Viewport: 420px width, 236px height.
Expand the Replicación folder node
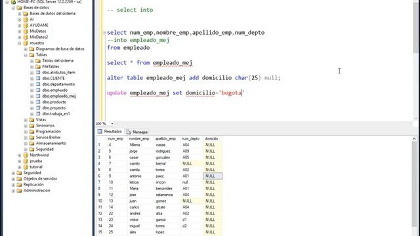tap(13, 185)
